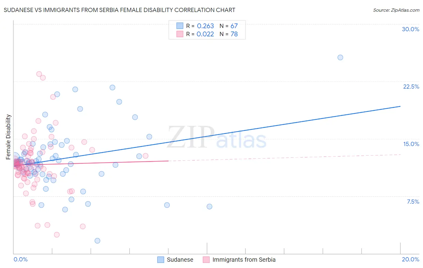423x268 pixels.
Task: Click the N = 78 sample count text
Action: pyautogui.click(x=229, y=34)
